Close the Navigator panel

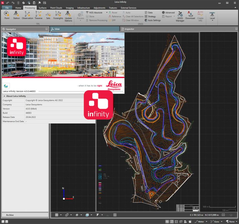(x=46, y=29)
